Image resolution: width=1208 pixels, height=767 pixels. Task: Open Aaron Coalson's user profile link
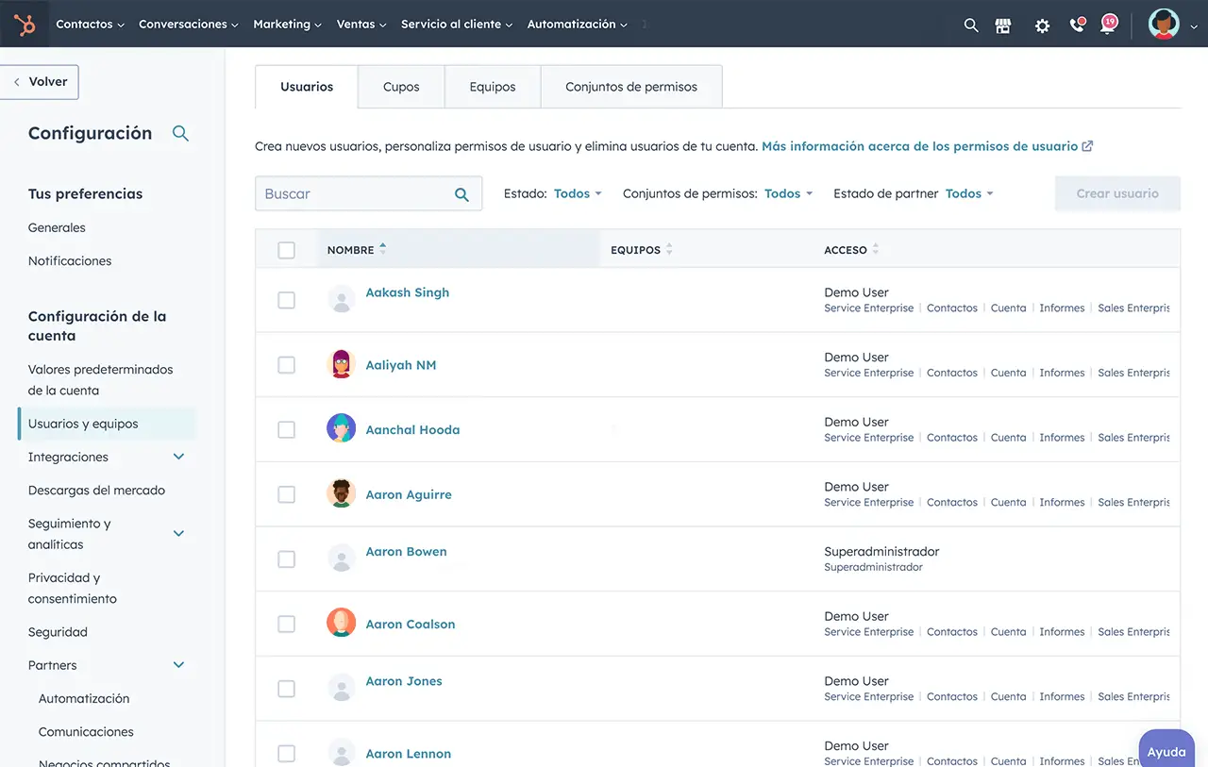[411, 625]
